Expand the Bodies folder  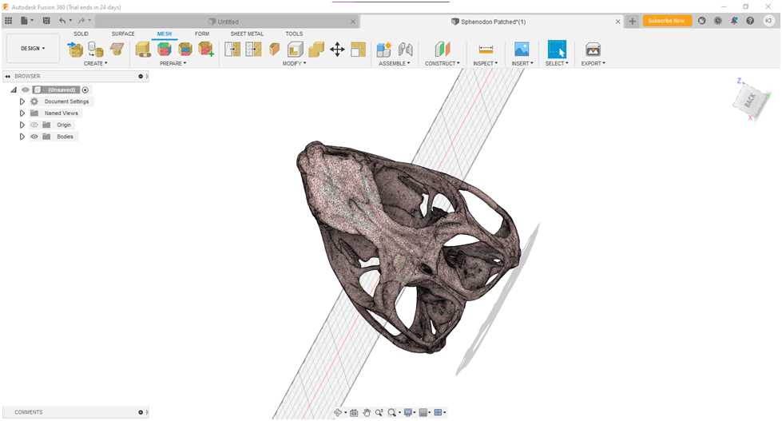click(22, 136)
